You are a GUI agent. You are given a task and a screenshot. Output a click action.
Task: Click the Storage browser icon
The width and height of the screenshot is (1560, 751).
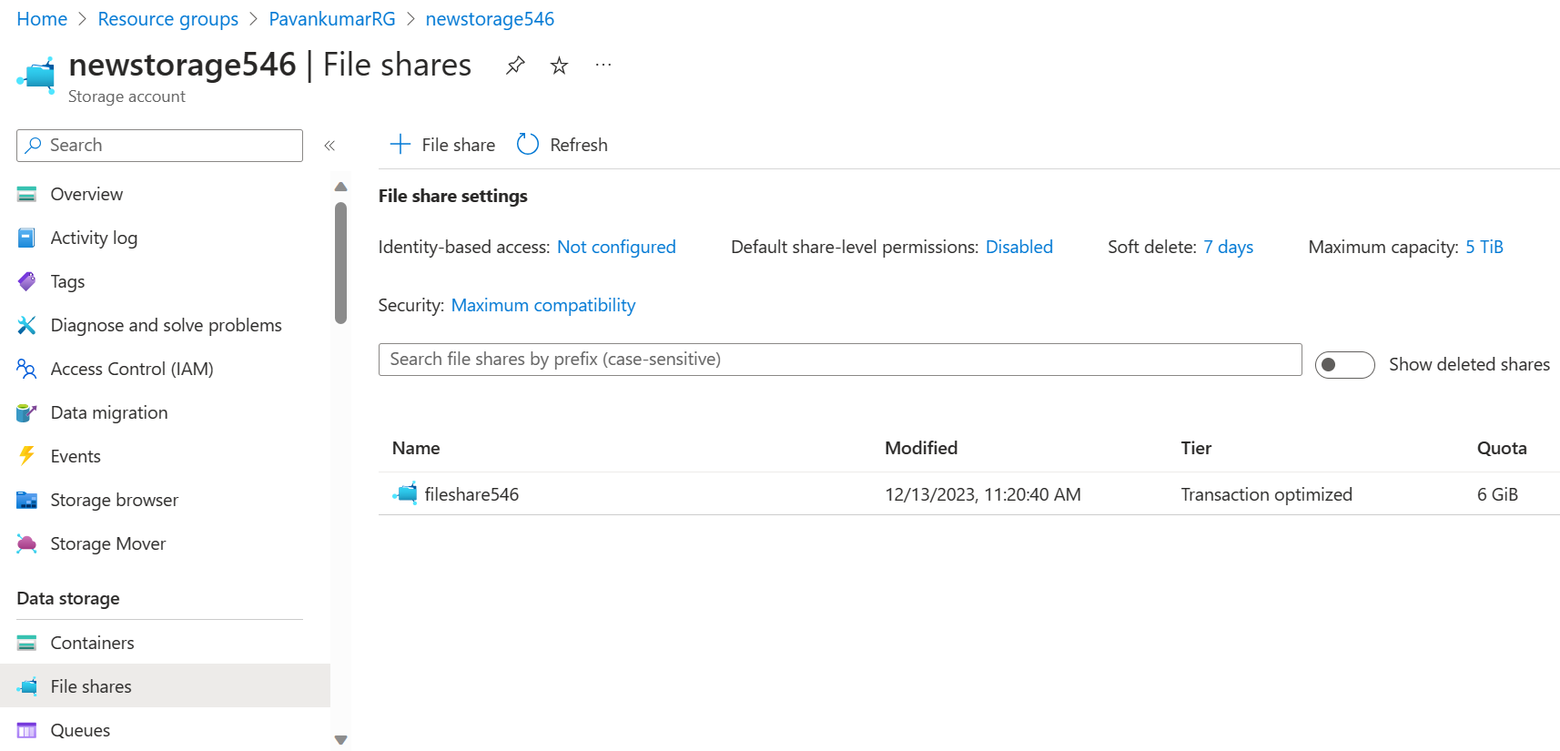(x=26, y=500)
